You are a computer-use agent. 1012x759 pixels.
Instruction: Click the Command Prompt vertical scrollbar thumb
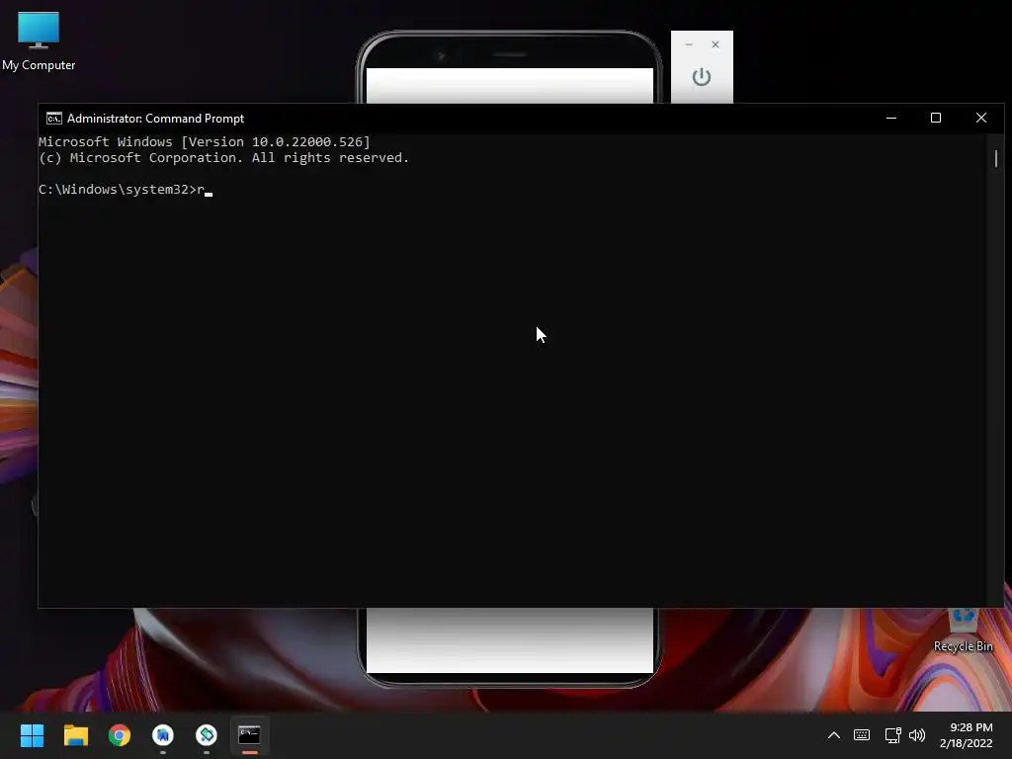coord(996,158)
